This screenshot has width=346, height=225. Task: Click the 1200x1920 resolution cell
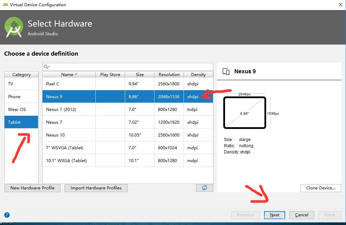(x=169, y=122)
